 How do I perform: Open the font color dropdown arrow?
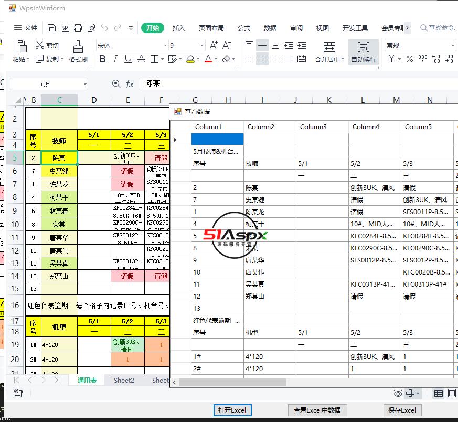pos(216,59)
